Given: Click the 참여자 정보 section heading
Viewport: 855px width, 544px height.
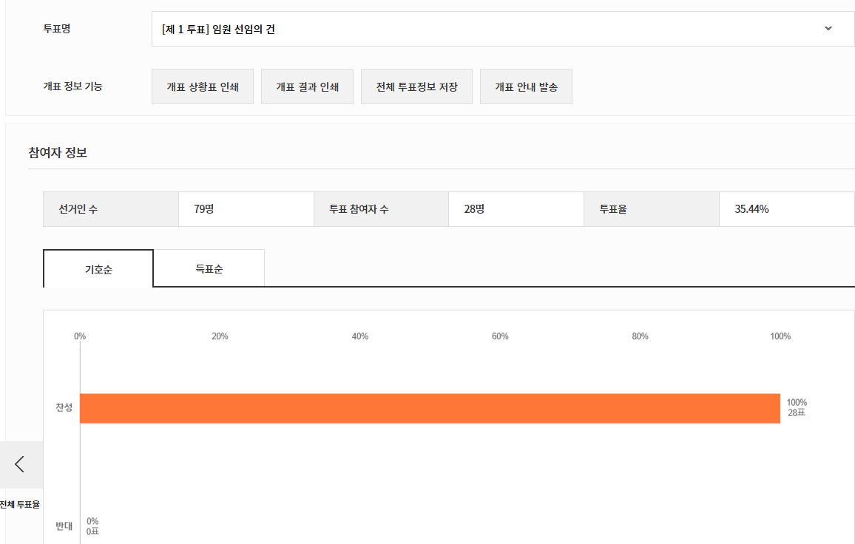Looking at the screenshot, I should [58, 153].
